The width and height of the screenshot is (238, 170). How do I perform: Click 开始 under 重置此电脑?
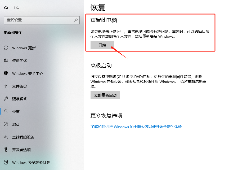tap(102, 45)
